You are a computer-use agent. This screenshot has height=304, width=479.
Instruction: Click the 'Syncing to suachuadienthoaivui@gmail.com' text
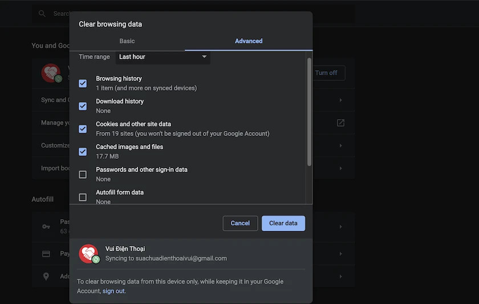click(166, 258)
